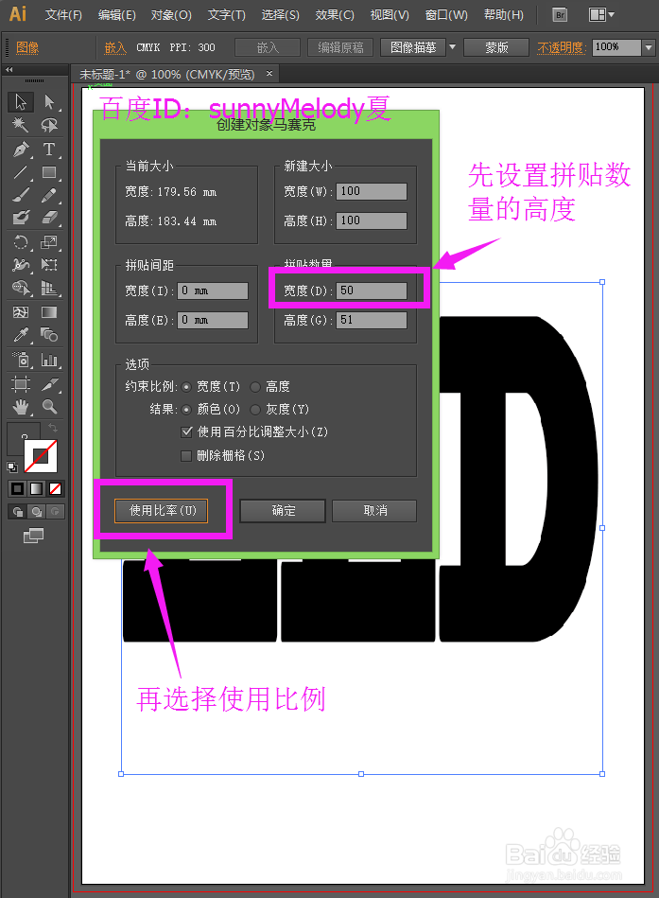Click the 不透明度 link
Screen dimensions: 659x898
(x=562, y=47)
